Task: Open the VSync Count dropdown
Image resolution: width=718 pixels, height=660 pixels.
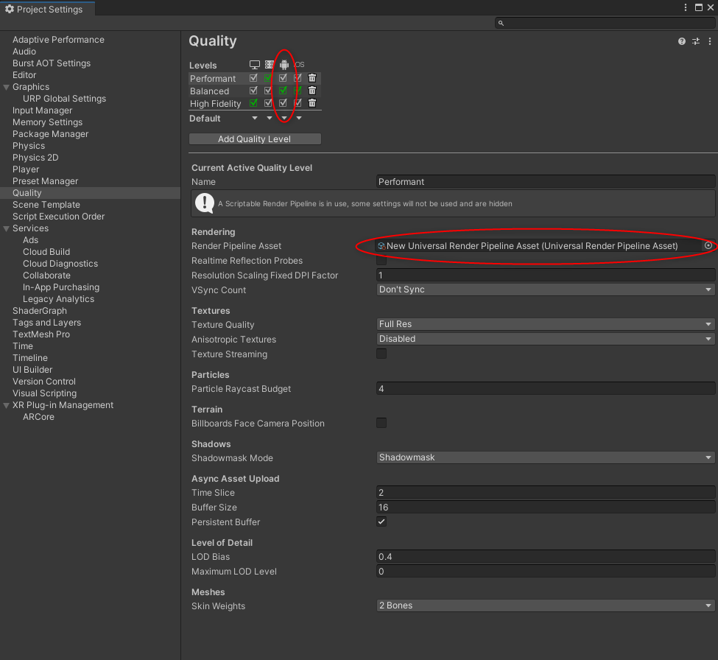Action: (546, 289)
